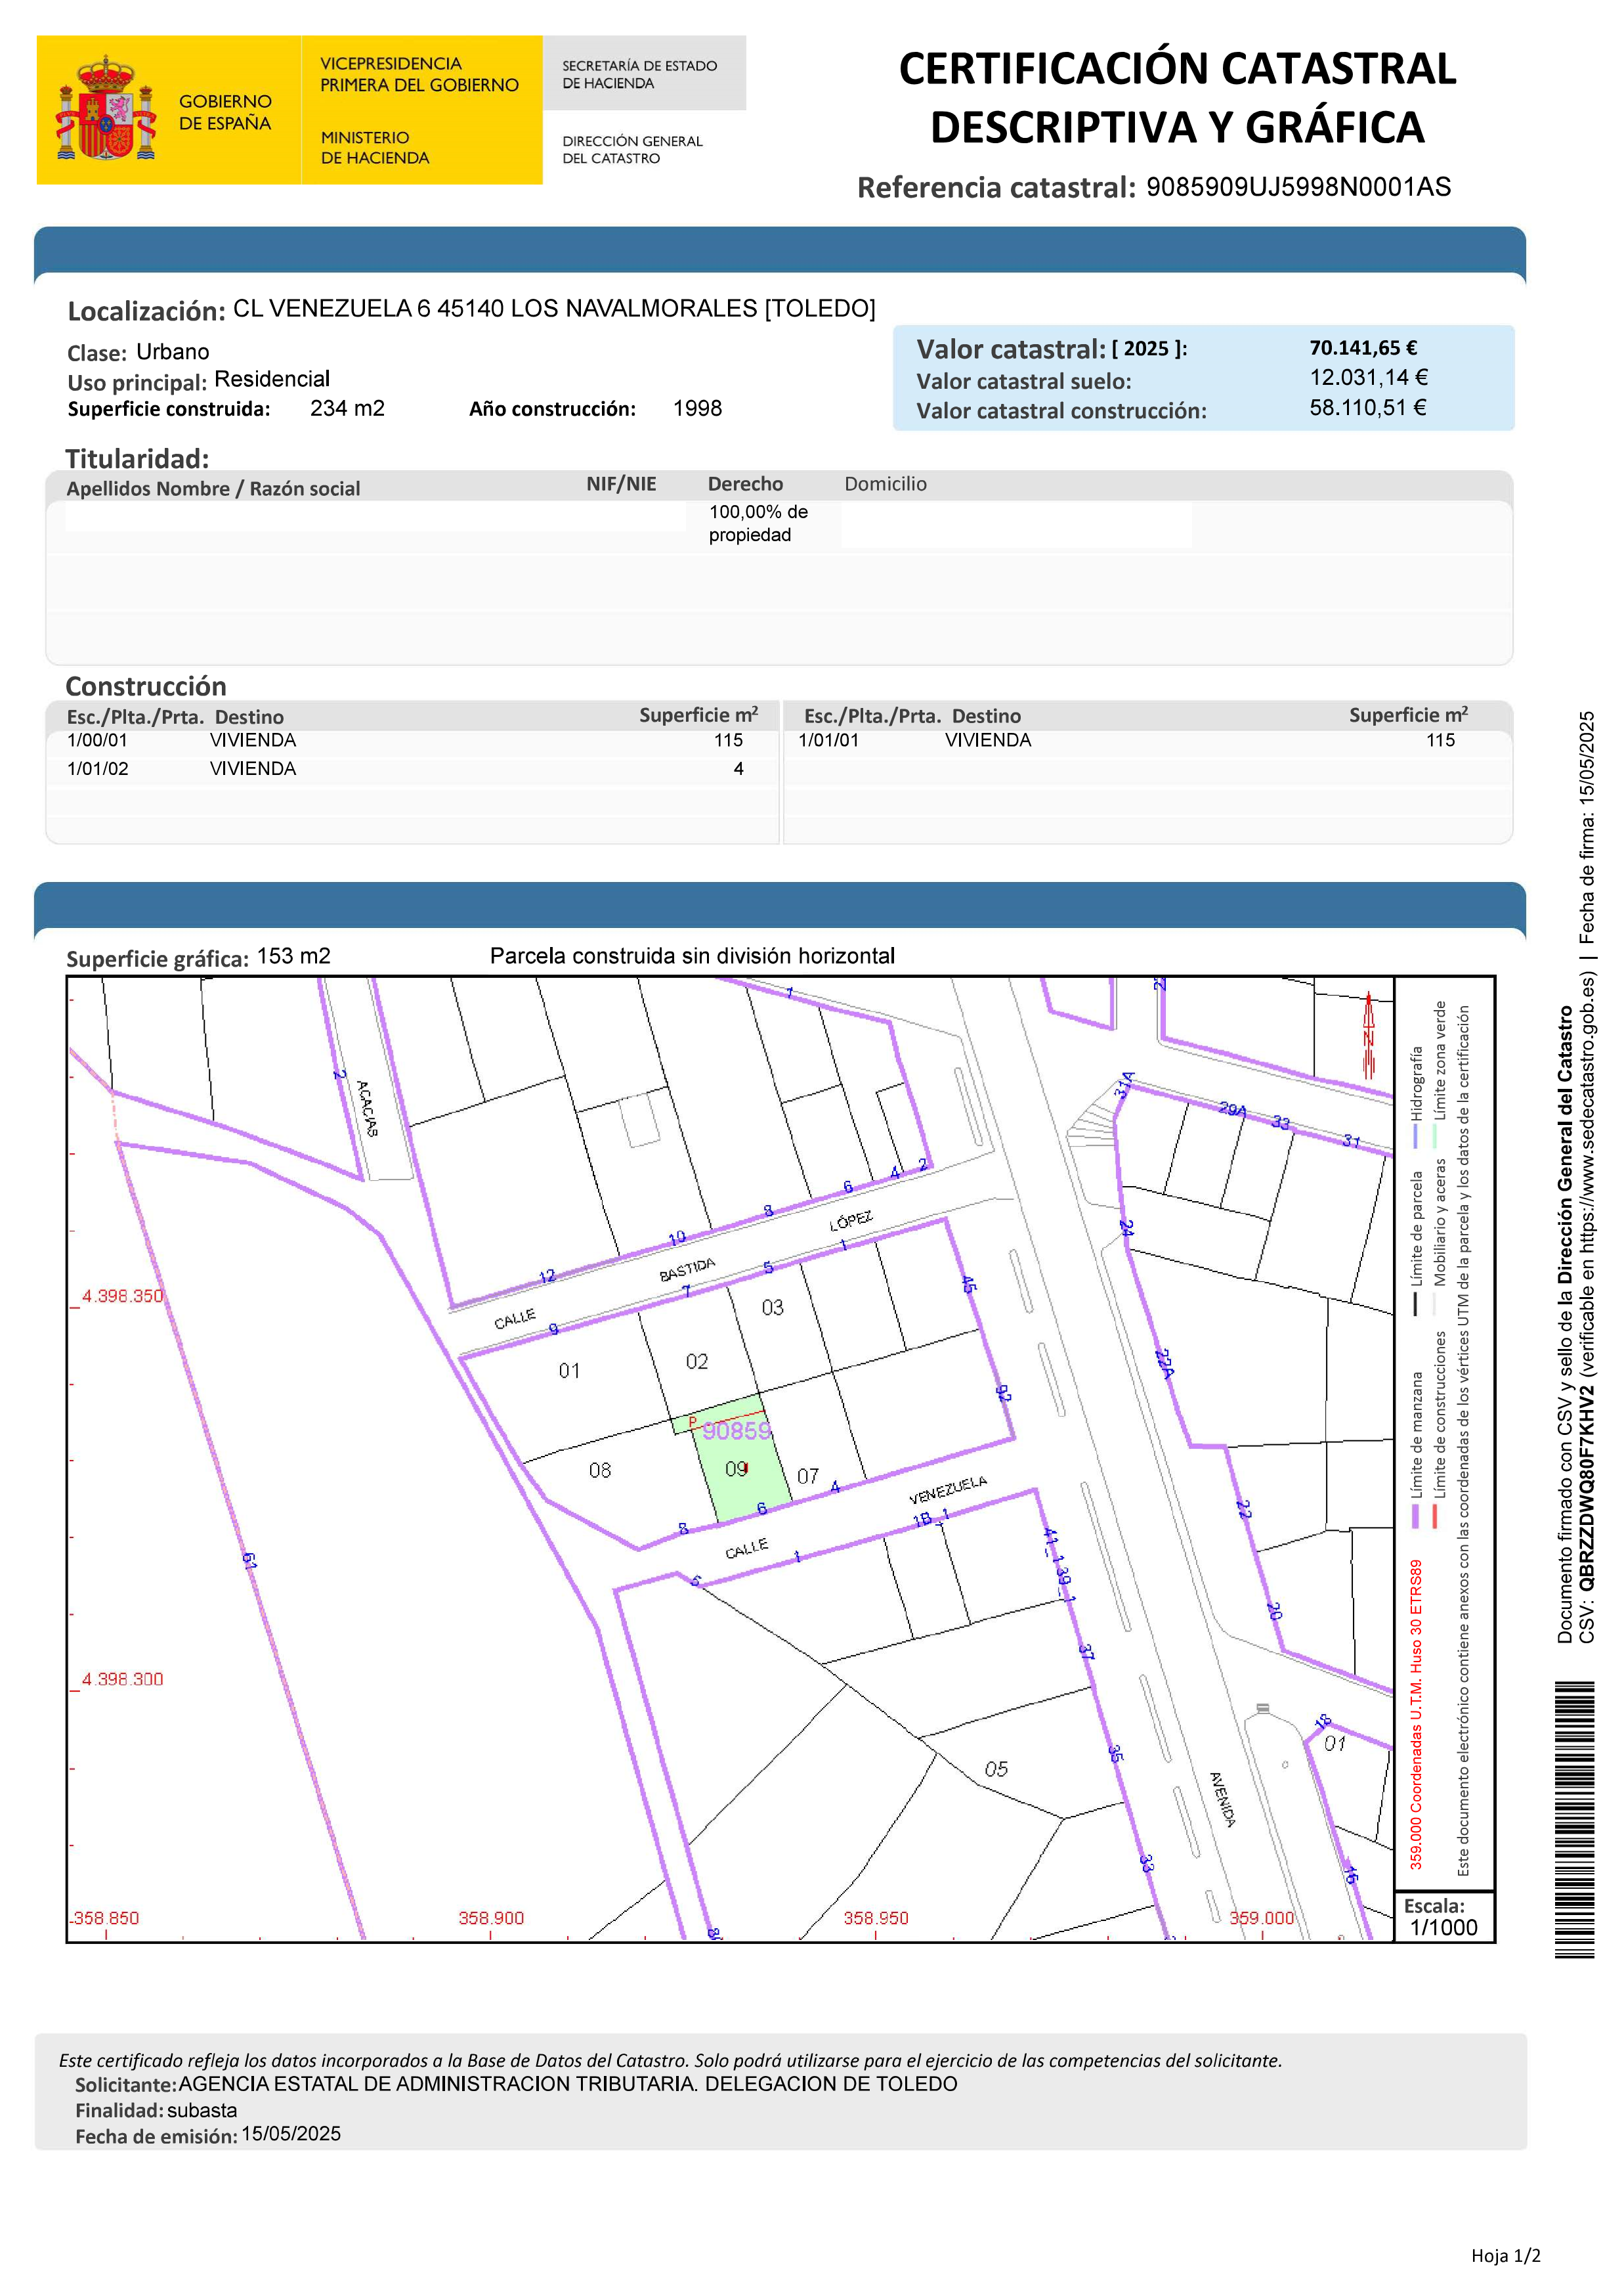Click the Construcción section heading
Screen dimensions: 1624x2294
[146, 686]
